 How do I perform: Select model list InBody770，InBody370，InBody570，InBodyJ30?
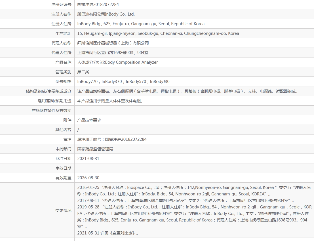[123, 82]
